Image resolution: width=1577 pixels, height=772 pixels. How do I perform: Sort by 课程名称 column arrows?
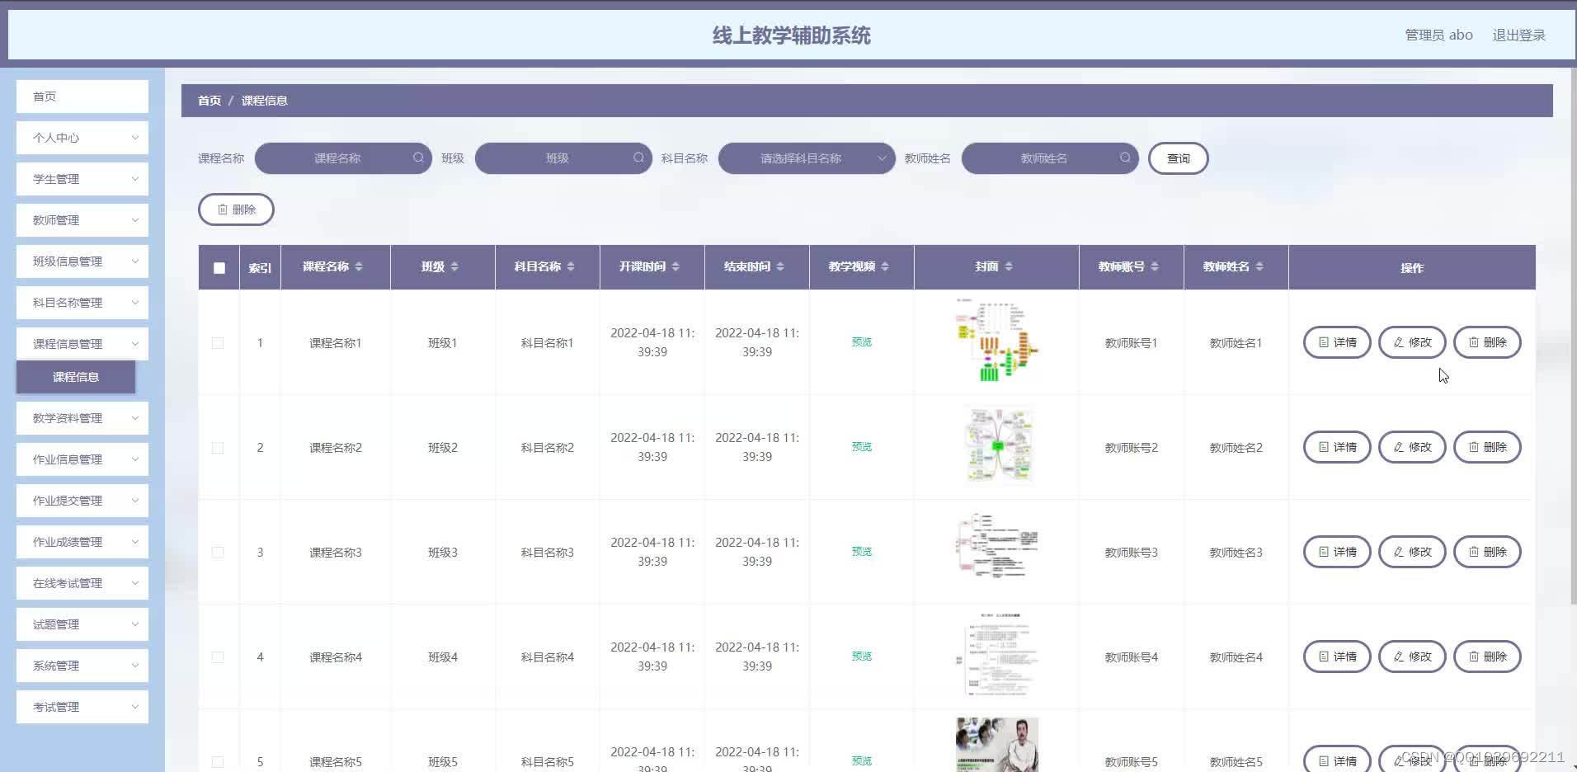click(358, 266)
